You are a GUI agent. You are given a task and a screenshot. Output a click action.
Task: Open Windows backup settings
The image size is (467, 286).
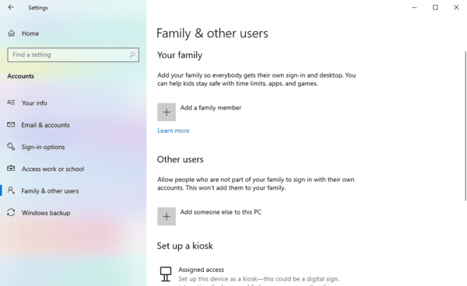(46, 213)
